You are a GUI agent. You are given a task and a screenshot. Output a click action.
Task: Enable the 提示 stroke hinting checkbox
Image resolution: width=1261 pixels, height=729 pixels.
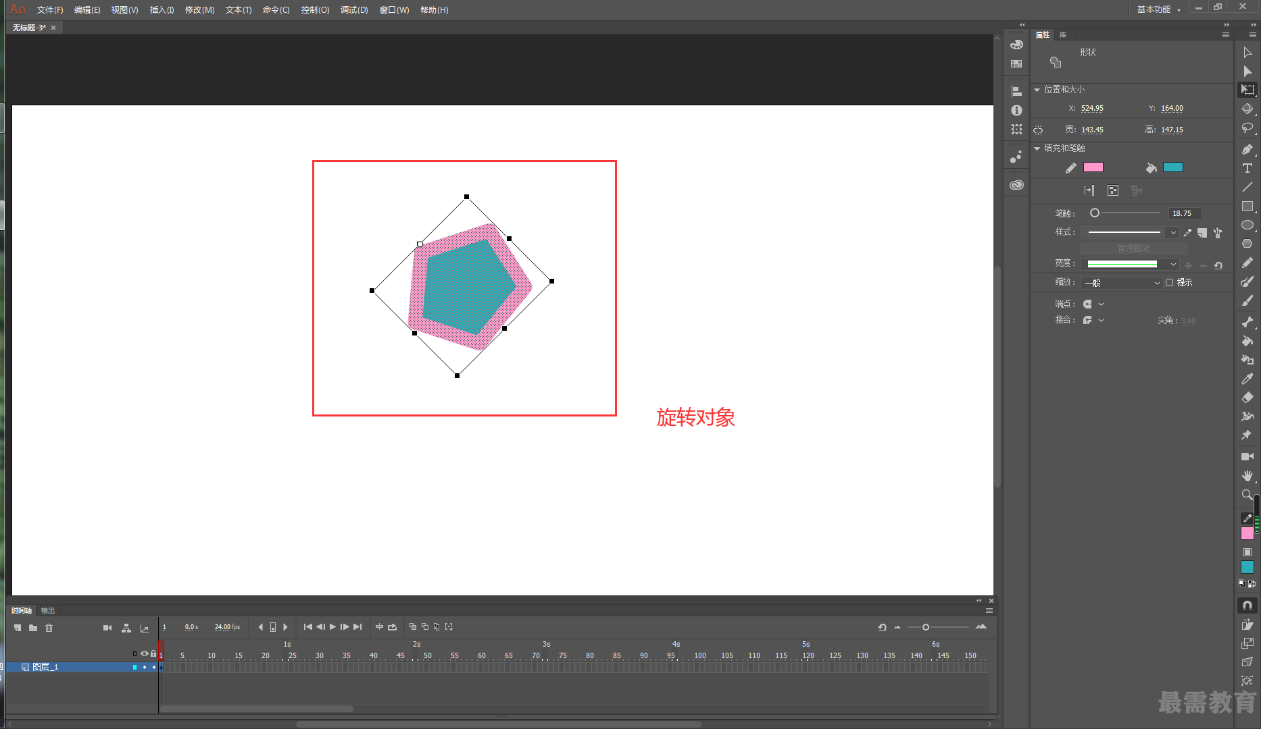pos(1169,283)
